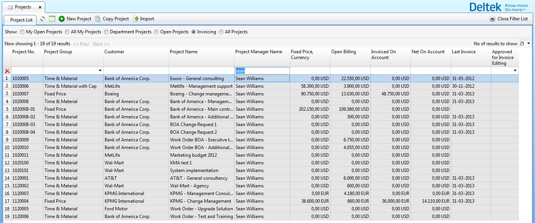
Task: Click the Customer filter input field
Action: [x=136, y=71]
